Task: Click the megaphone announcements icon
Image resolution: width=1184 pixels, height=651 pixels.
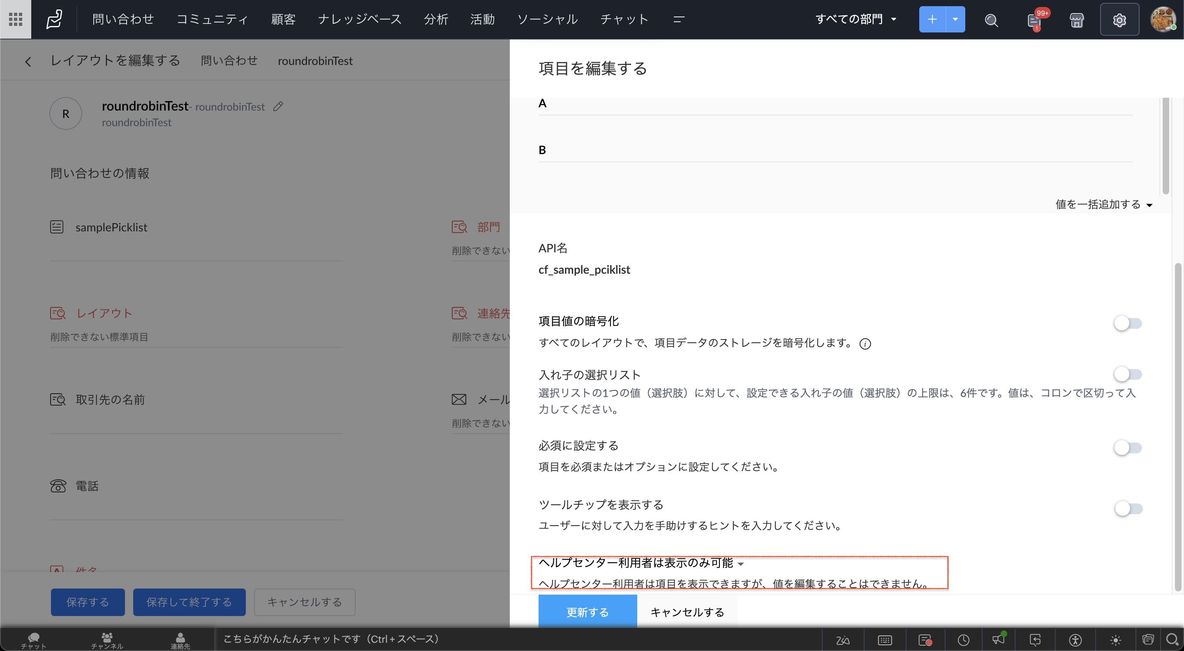Action: 999,639
